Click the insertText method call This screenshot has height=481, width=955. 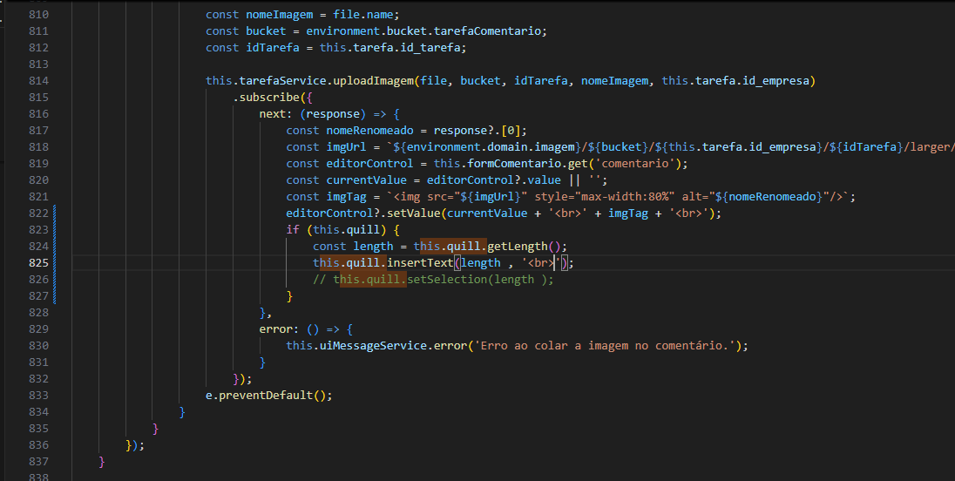pyautogui.click(x=419, y=263)
